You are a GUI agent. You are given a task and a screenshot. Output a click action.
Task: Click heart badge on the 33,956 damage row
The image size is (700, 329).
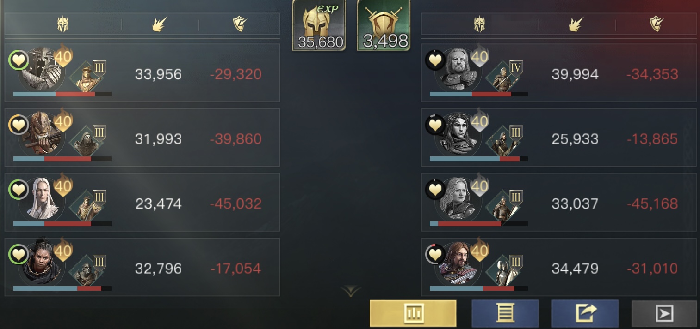[19, 60]
